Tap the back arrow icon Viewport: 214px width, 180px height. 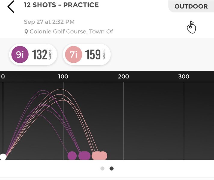pos(11,7)
